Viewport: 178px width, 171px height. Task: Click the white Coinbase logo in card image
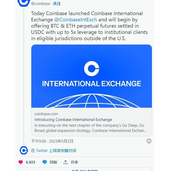92,69
